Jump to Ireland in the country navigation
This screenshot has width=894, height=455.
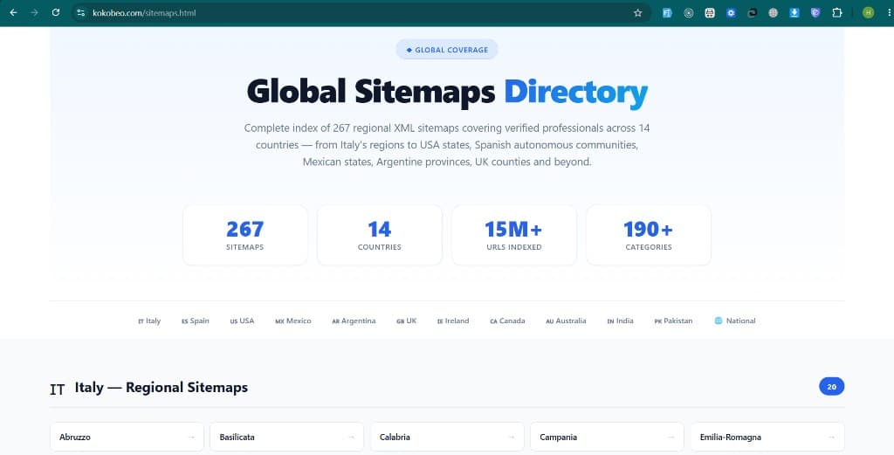tap(453, 321)
